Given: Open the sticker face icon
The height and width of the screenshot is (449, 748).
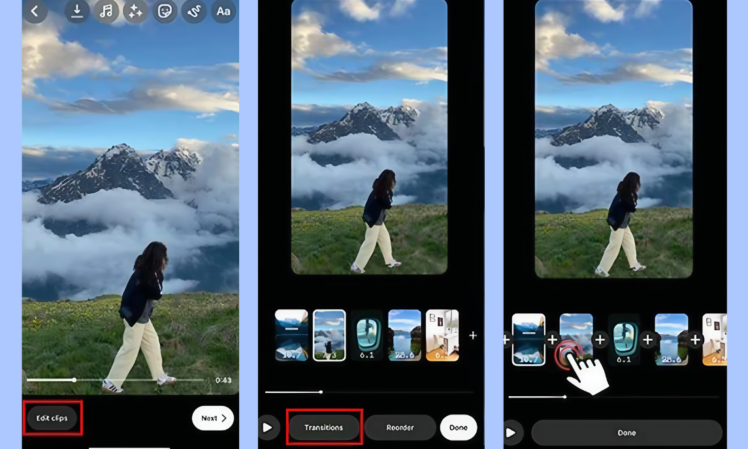Looking at the screenshot, I should (x=165, y=11).
